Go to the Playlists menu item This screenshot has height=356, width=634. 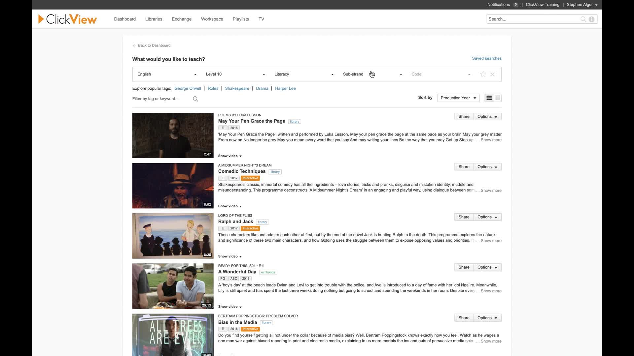[240, 19]
